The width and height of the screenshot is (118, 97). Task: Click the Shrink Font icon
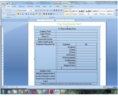point(38,10)
